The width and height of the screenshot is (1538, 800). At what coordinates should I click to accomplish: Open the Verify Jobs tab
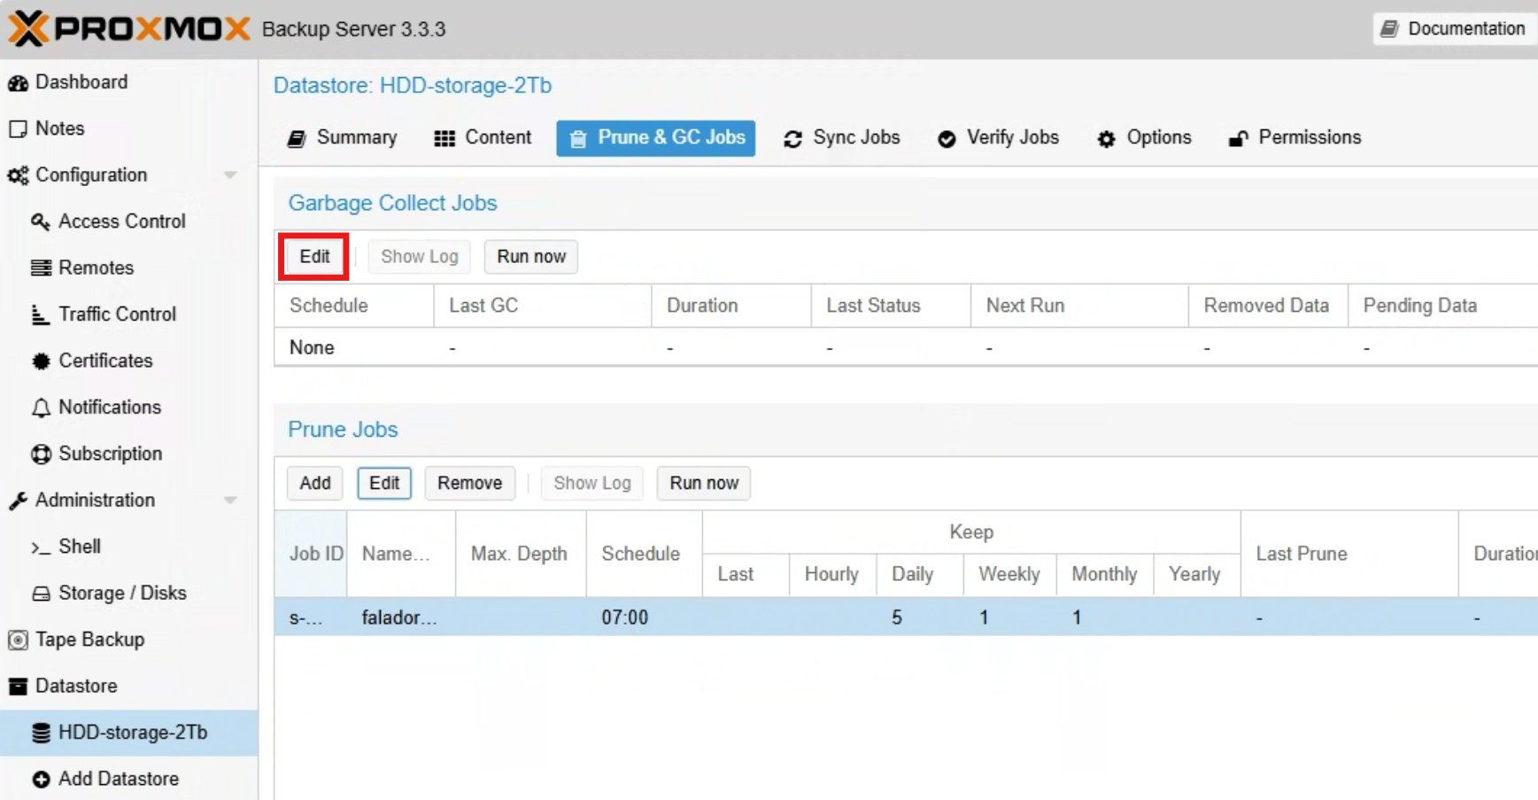998,138
